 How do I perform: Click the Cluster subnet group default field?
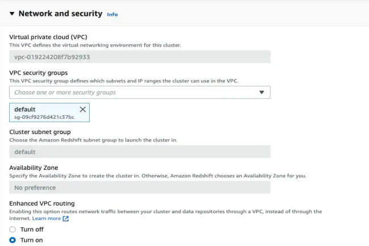pyautogui.click(x=140, y=152)
